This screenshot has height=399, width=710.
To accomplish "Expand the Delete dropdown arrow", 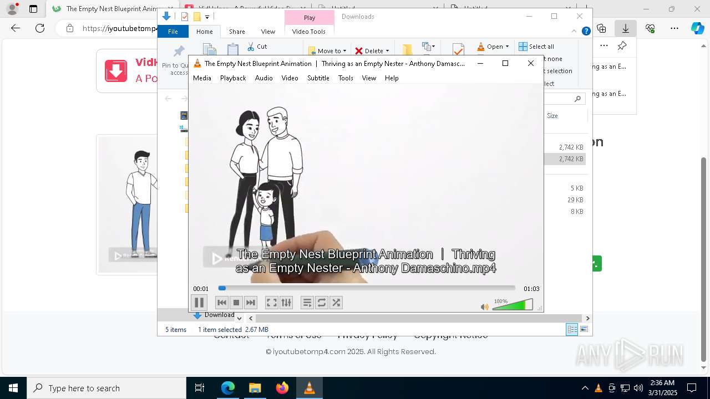I will 387,51.
